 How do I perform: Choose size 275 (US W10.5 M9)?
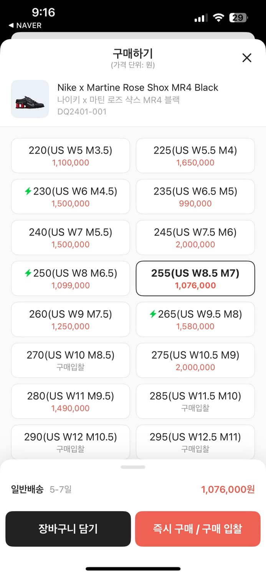[195, 360]
